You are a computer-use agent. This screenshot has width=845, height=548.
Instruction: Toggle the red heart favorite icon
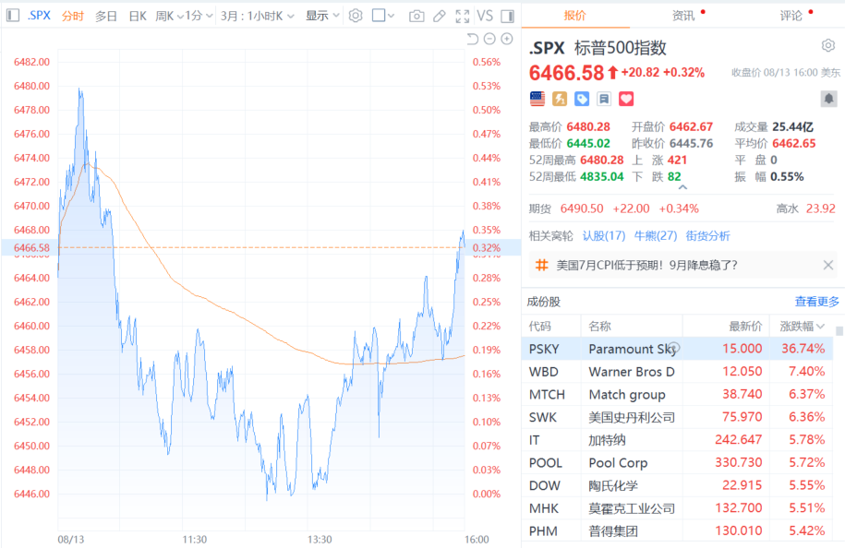[625, 99]
